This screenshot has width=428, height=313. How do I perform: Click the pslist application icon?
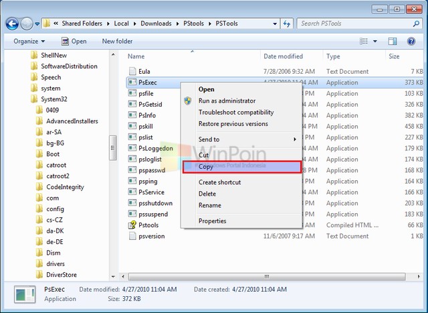132,137
